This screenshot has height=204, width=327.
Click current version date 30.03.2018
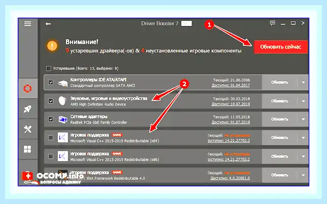click(x=231, y=98)
